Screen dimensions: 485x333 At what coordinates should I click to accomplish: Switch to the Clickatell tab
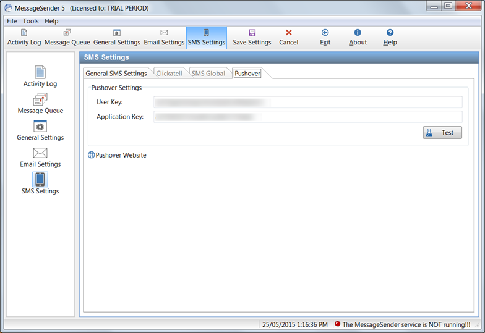(x=170, y=74)
